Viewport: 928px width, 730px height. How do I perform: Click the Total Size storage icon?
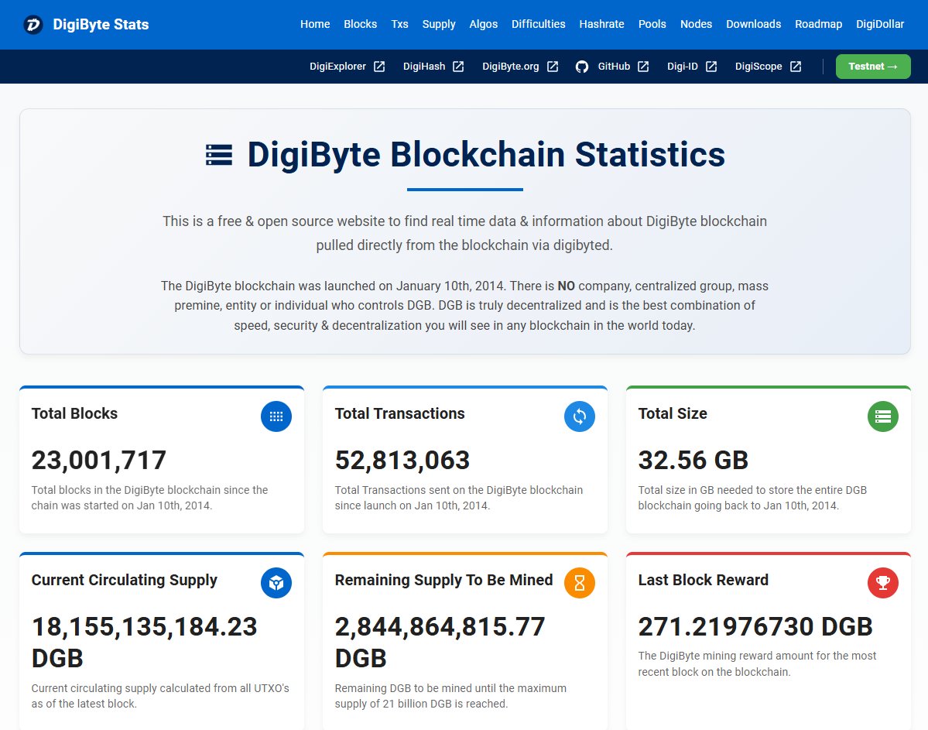point(883,416)
